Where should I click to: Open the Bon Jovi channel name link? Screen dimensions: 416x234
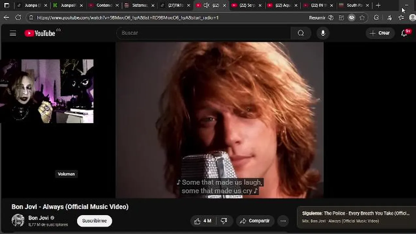[x=39, y=218]
